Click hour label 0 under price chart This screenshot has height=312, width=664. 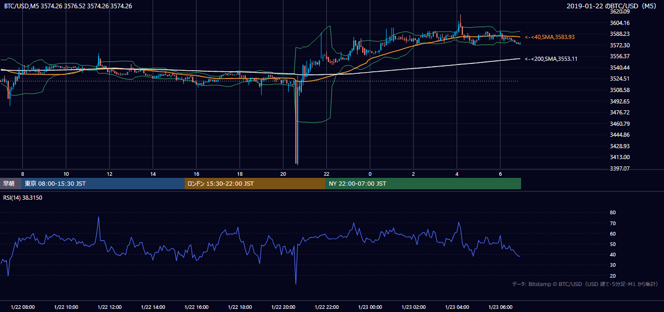pyautogui.click(x=370, y=174)
